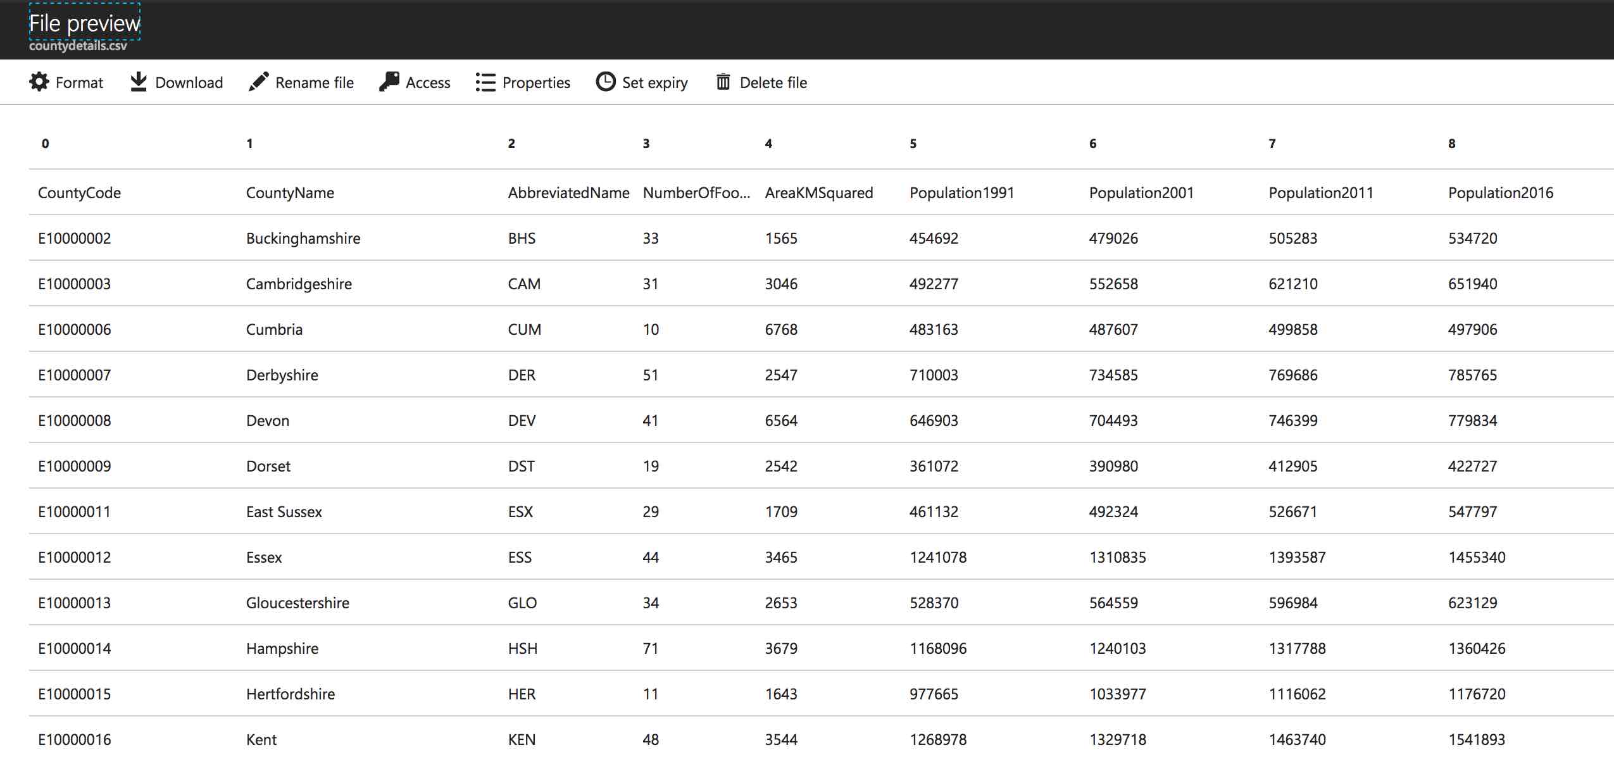
Task: Click the Access key icon
Action: coord(389,82)
